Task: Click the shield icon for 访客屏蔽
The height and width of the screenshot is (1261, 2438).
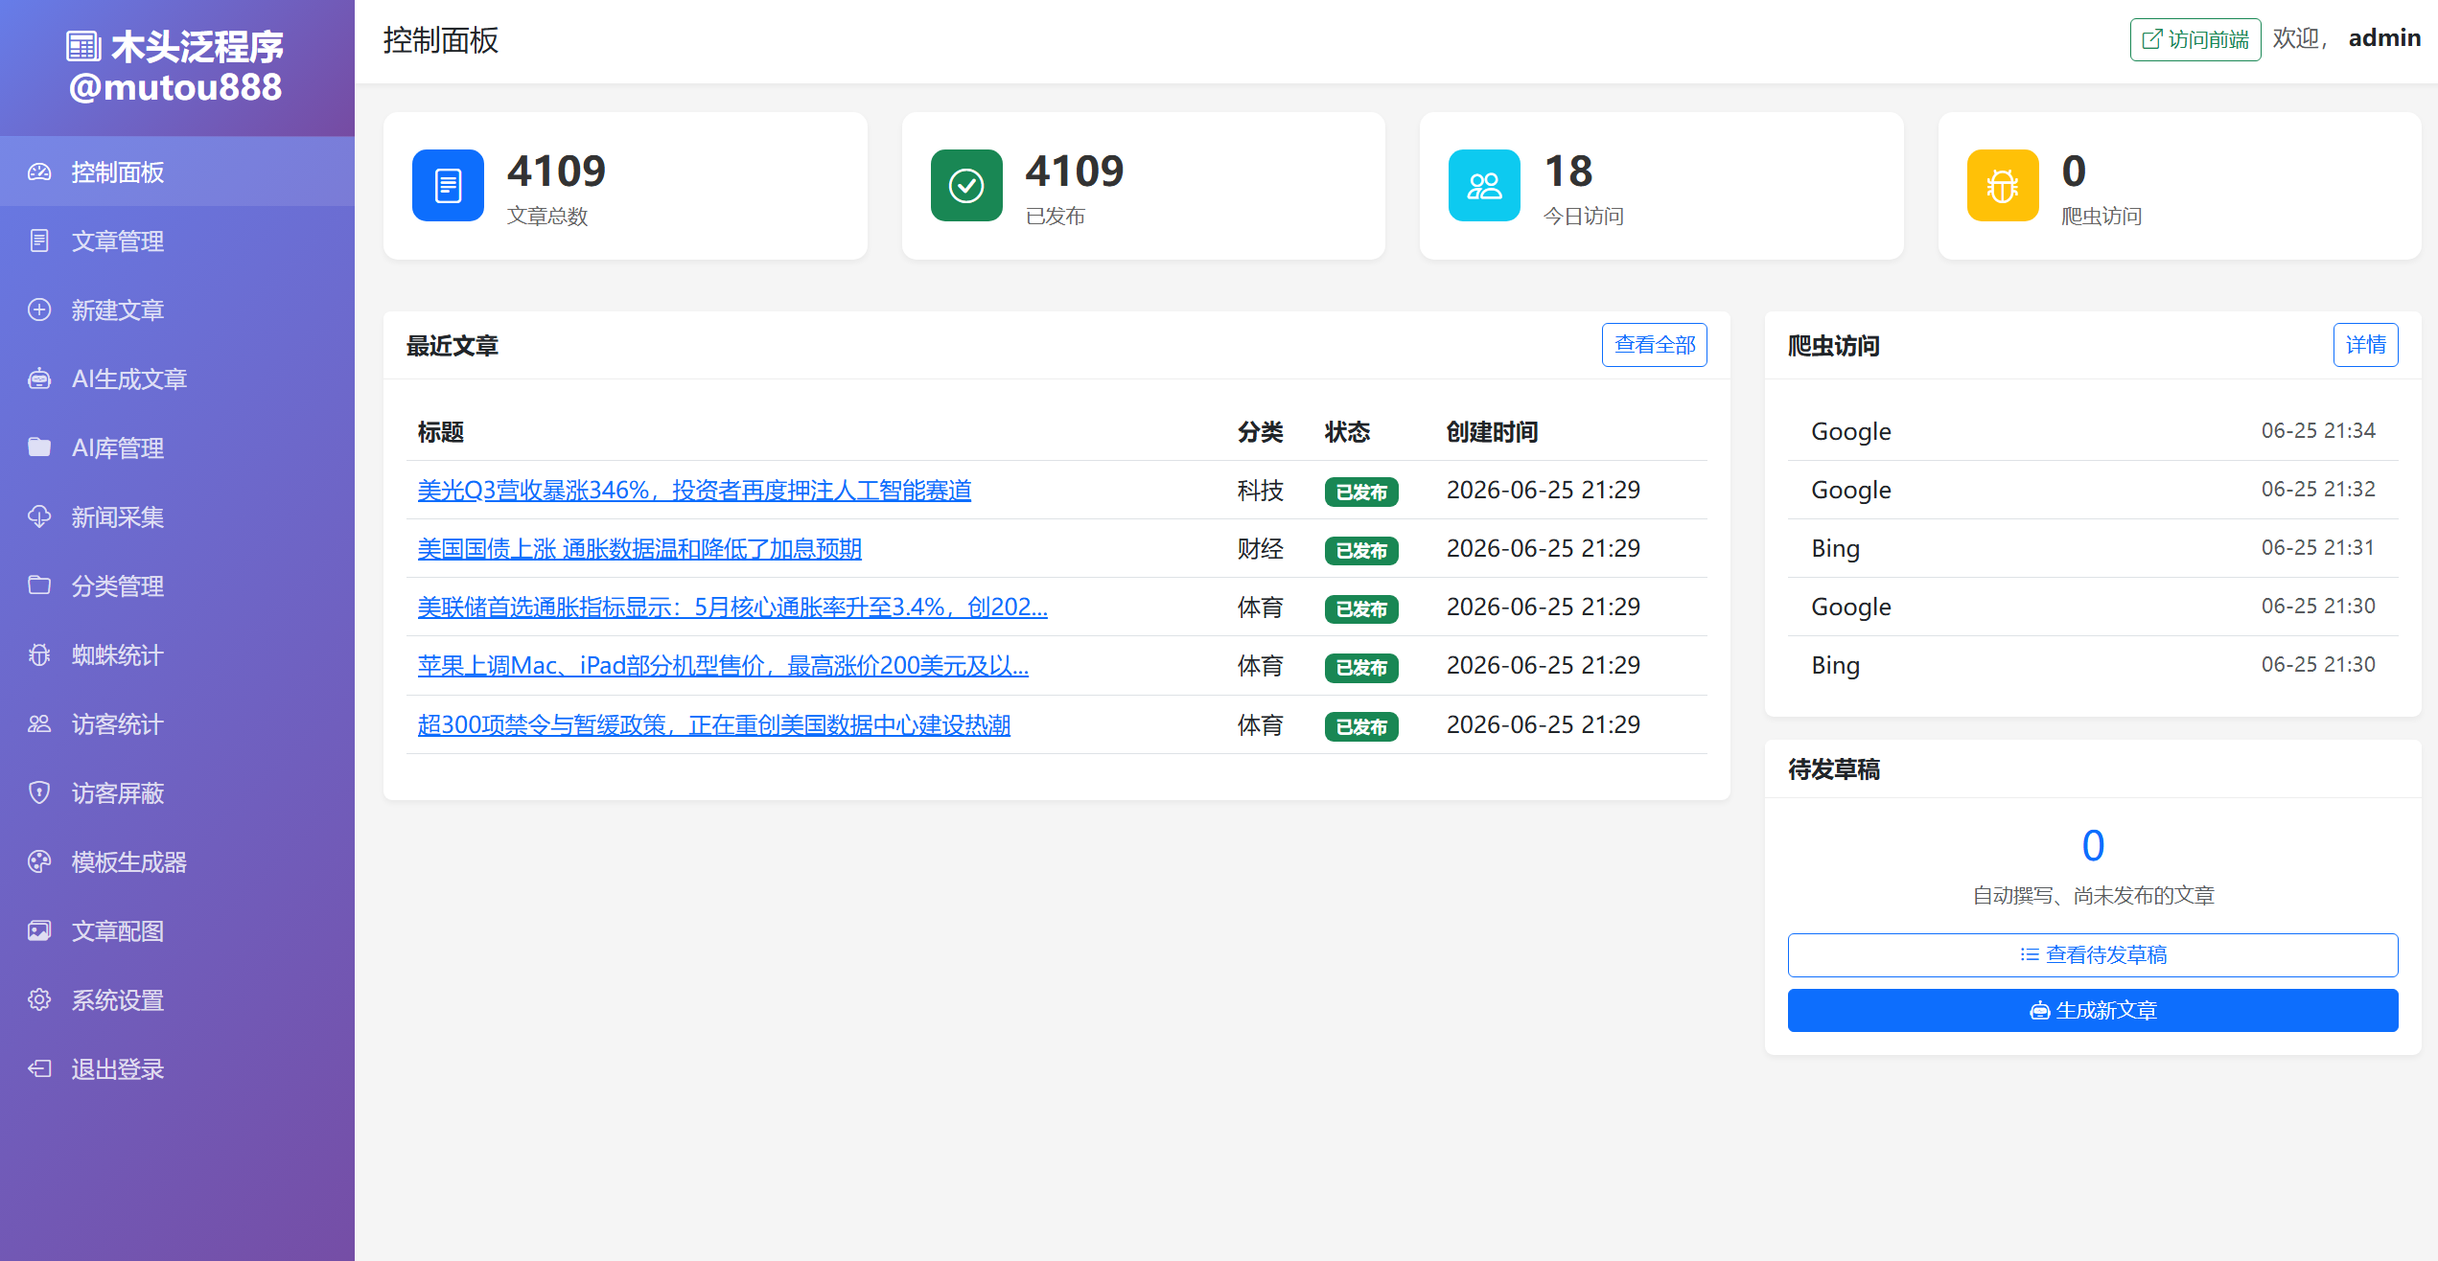Action: click(39, 793)
